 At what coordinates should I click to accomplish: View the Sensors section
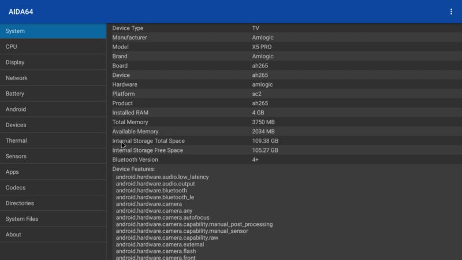click(53, 156)
